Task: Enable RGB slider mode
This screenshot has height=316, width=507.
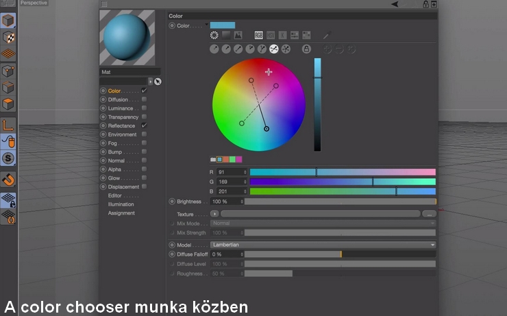Action: pyautogui.click(x=259, y=35)
